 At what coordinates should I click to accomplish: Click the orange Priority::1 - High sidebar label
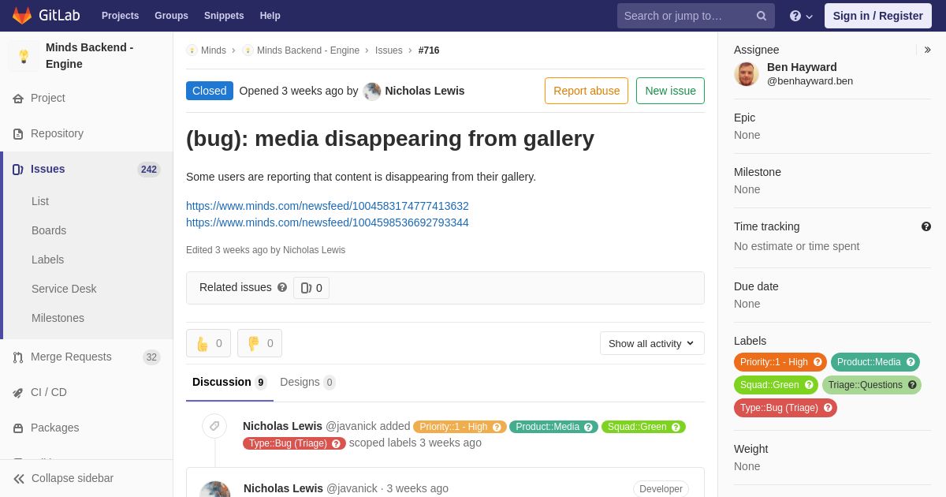pos(773,362)
